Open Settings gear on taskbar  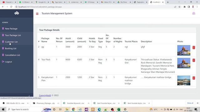click(125, 109)
